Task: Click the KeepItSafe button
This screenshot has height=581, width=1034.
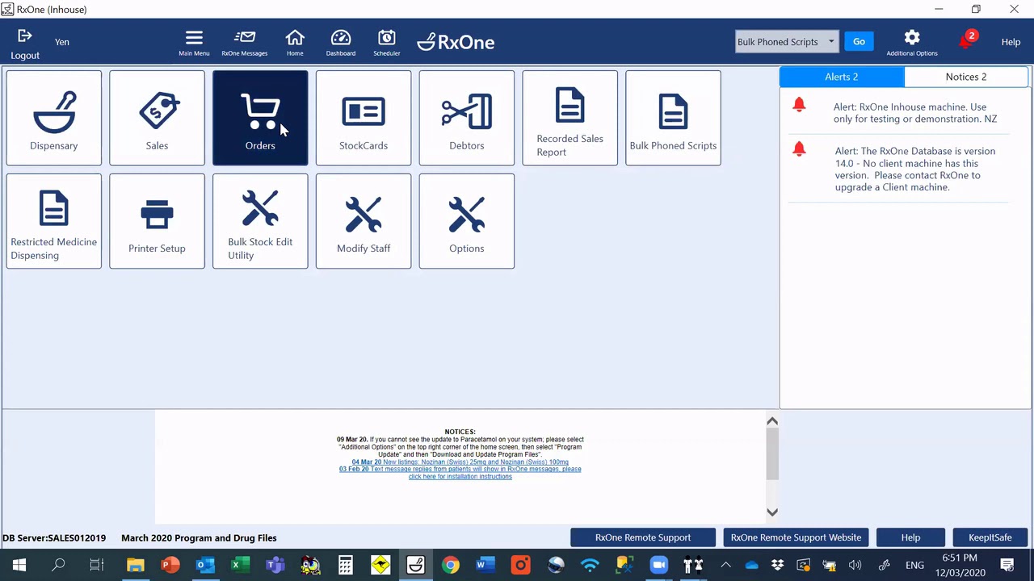Action: (990, 537)
